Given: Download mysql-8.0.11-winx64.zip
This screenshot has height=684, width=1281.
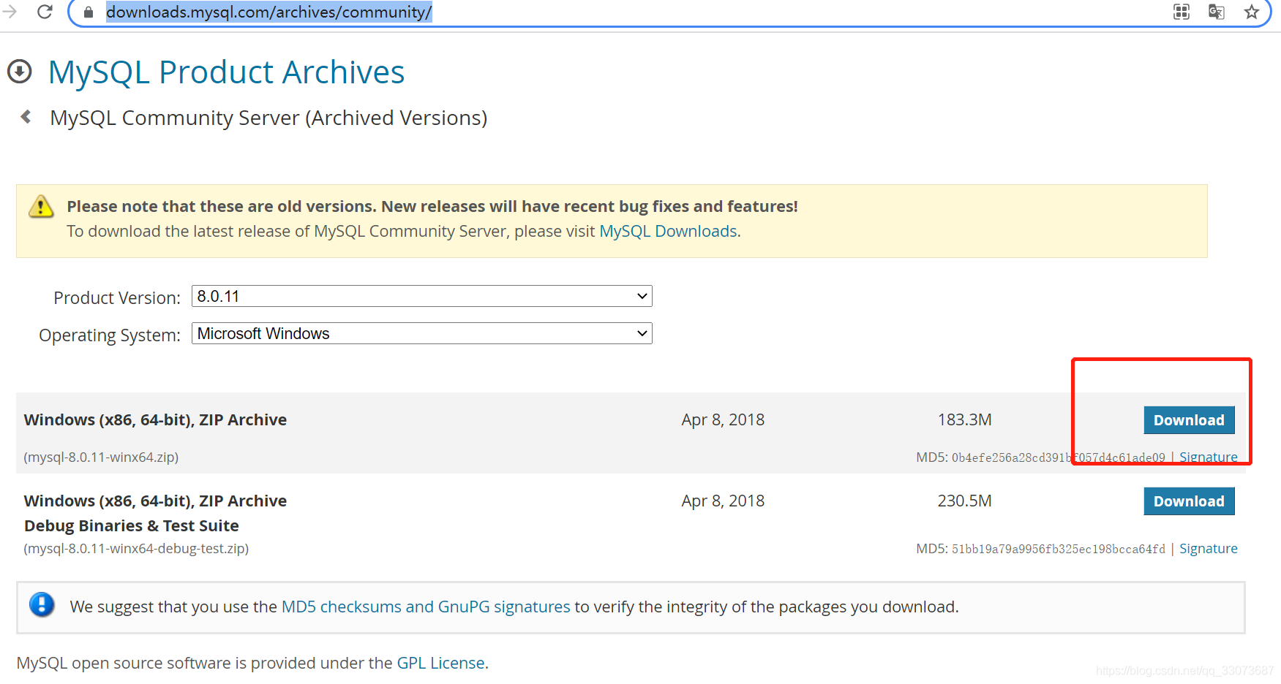Looking at the screenshot, I should [1189, 420].
